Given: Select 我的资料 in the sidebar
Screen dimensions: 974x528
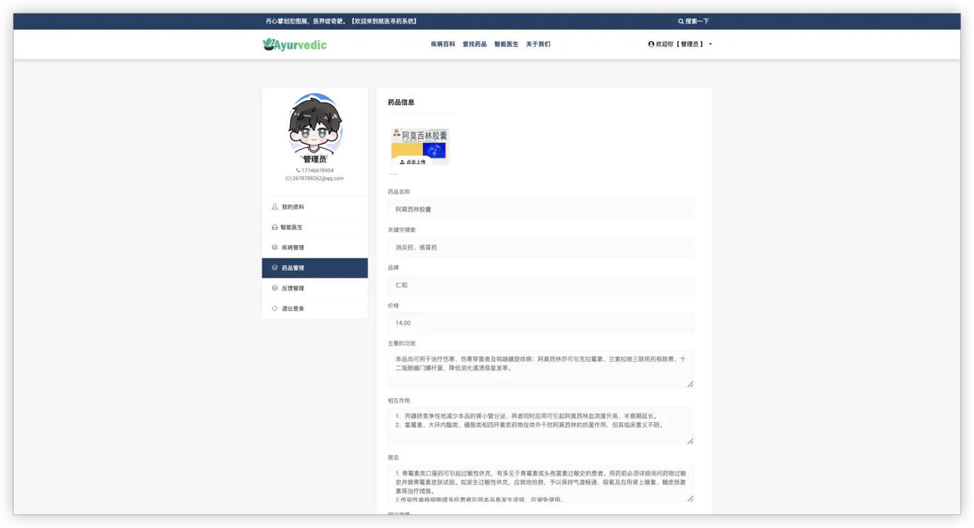Looking at the screenshot, I should (314, 207).
